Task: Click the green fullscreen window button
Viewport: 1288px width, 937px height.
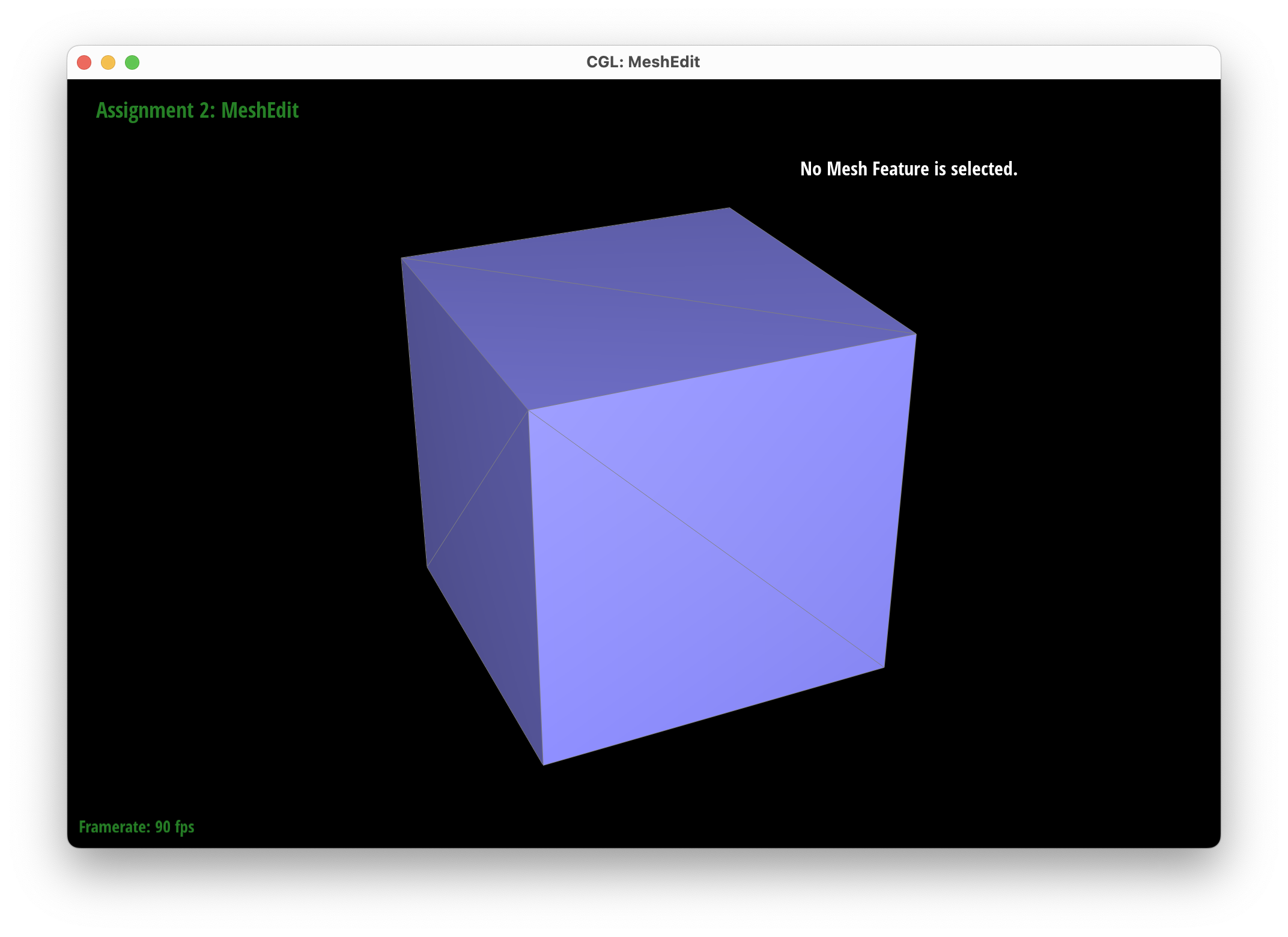Action: click(132, 62)
